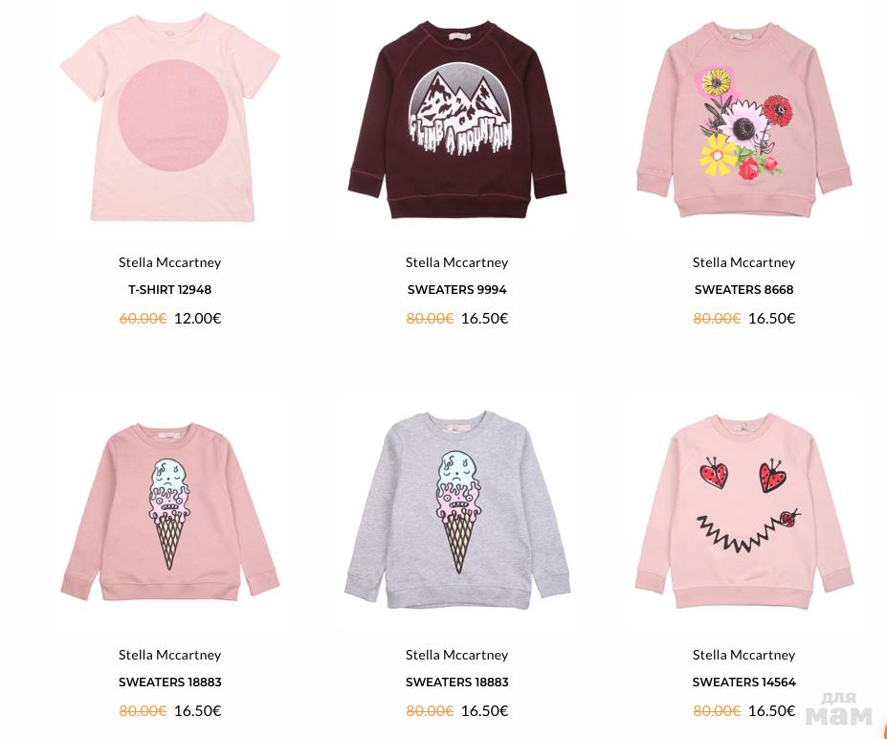
Task: Open the pink ice cream sweater image
Action: (169, 511)
